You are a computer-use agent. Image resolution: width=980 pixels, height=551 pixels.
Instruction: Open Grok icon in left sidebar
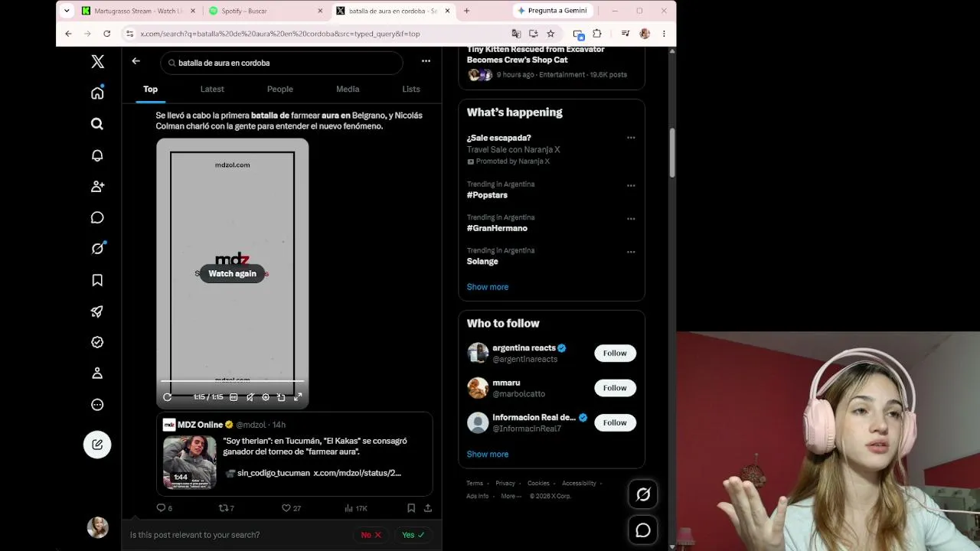[97, 248]
